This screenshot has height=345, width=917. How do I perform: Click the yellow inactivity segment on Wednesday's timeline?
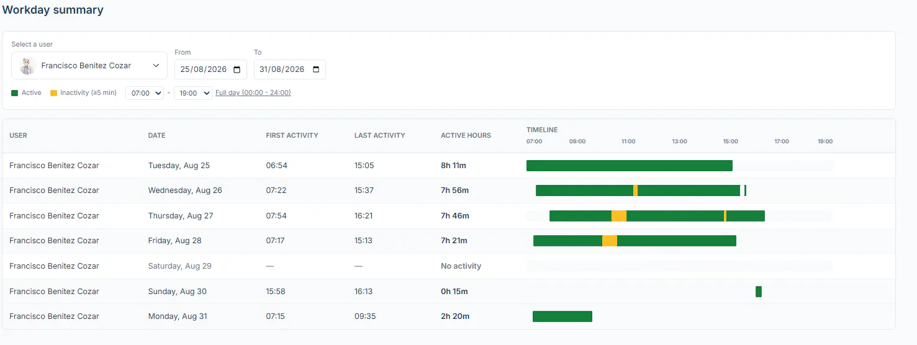click(636, 190)
